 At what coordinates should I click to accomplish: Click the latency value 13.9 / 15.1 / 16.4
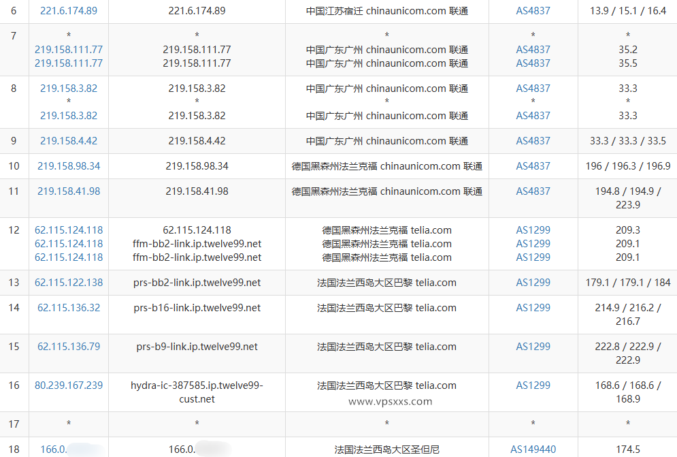[628, 11]
